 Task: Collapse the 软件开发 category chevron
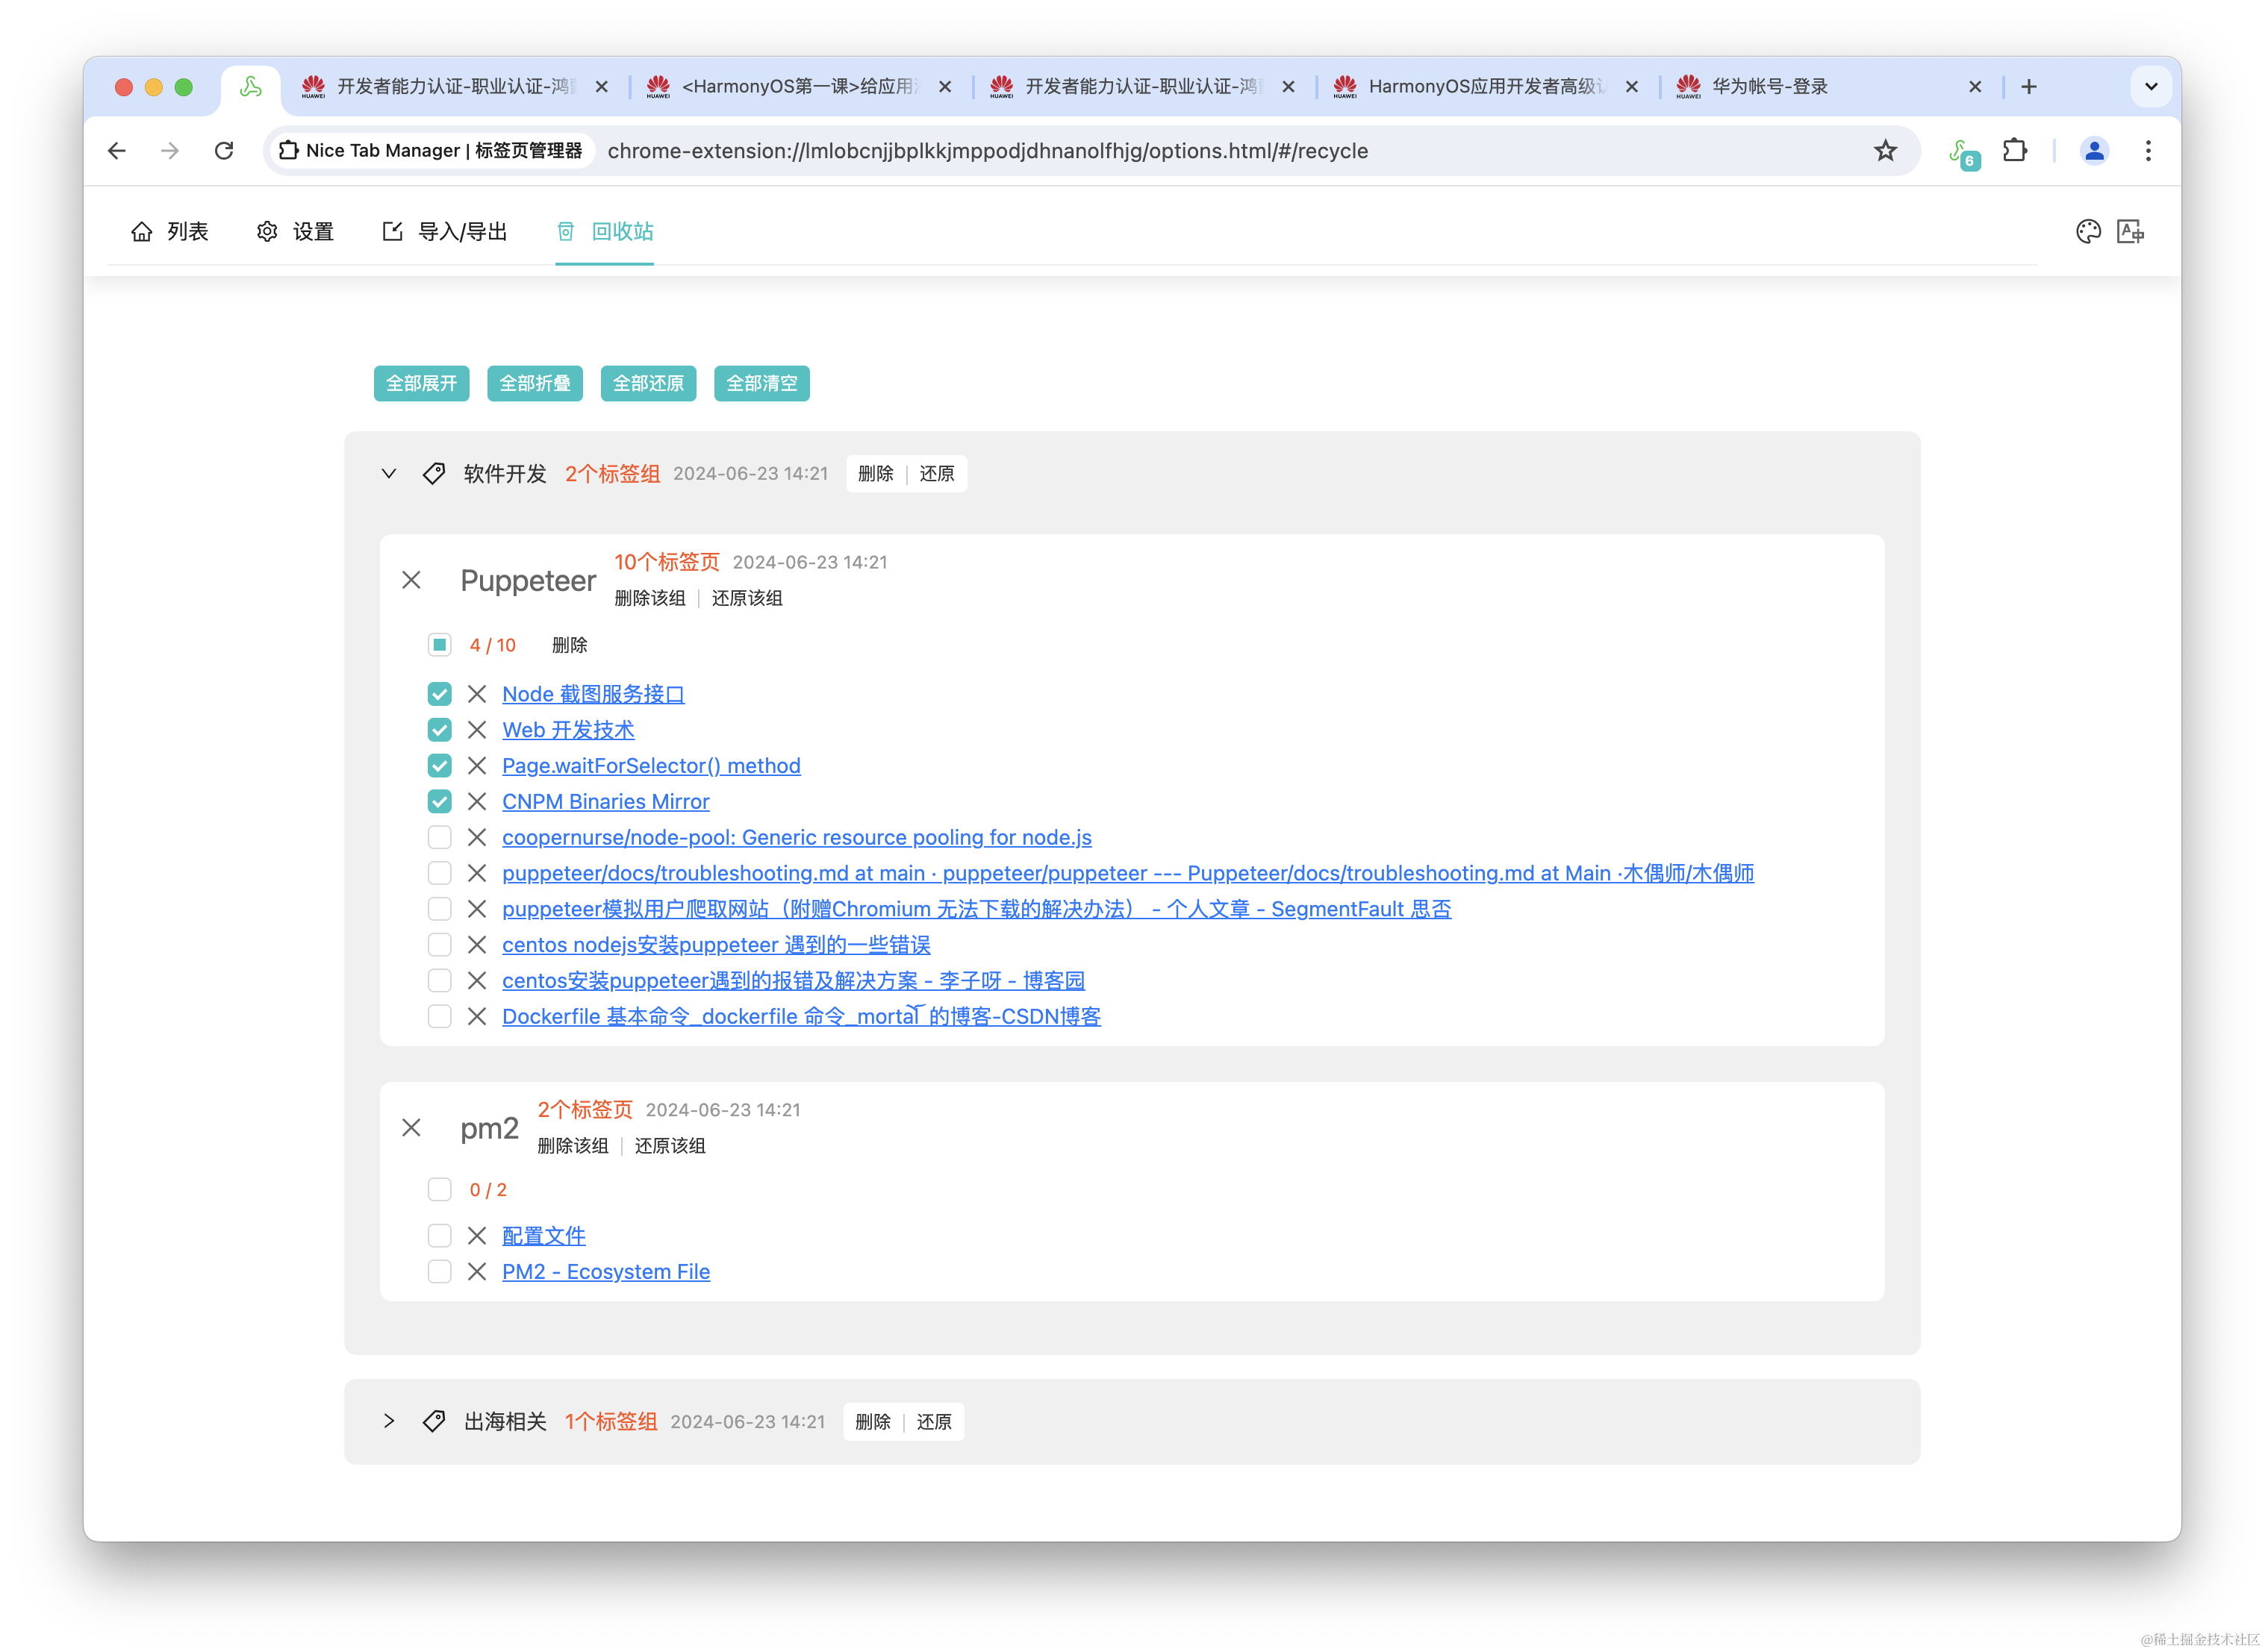pos(389,474)
